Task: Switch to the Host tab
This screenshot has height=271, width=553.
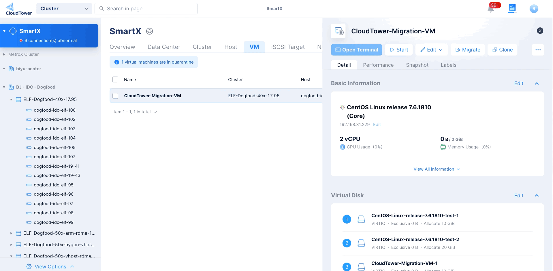Action: pyautogui.click(x=231, y=47)
